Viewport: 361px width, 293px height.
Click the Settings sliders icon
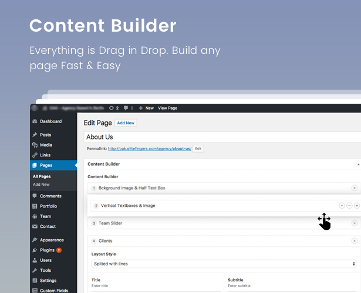point(35,281)
